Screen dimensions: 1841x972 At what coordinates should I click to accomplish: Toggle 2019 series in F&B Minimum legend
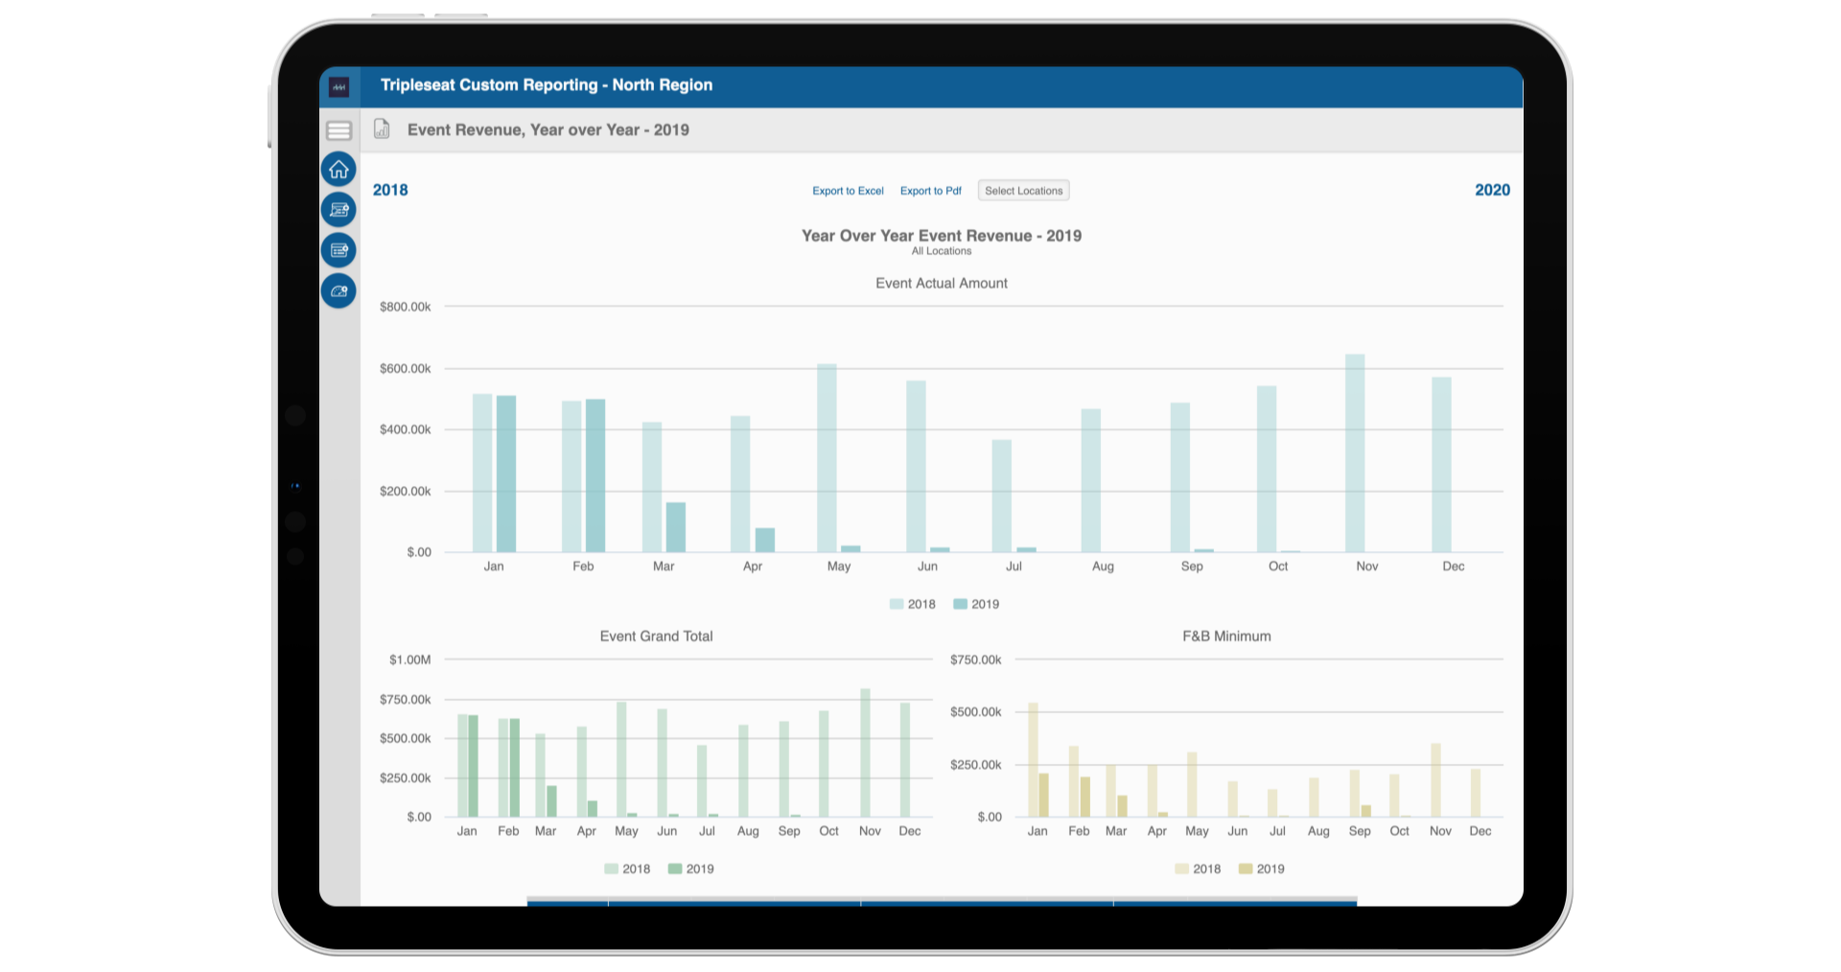click(1261, 868)
